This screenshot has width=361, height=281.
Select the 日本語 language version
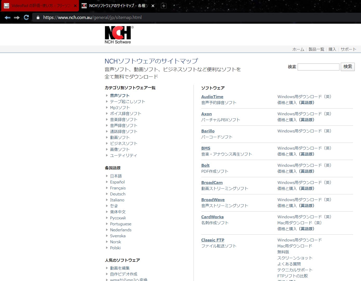pos(116,176)
